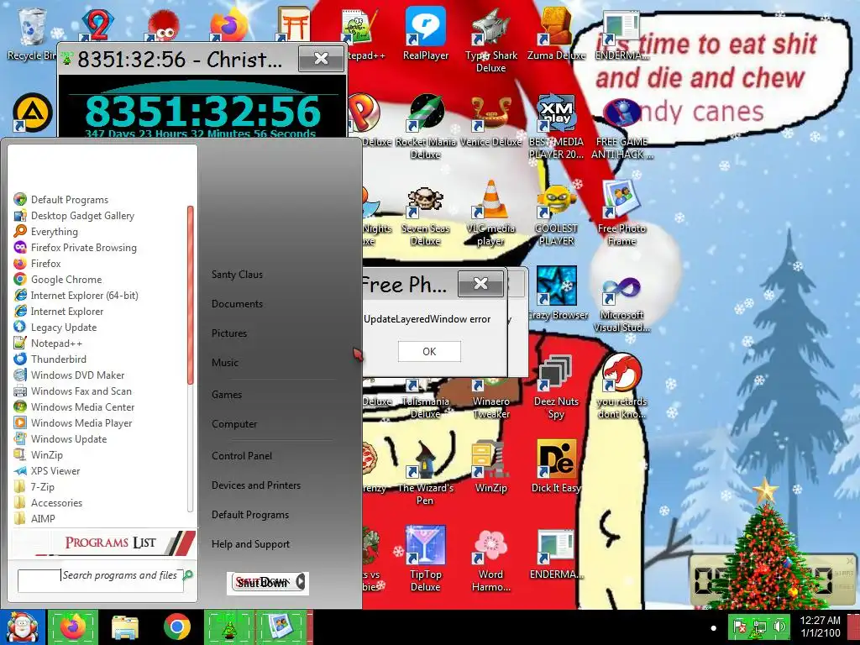
Task: Click the taskbar clock showing 12:27 AM
Action: [x=820, y=627]
